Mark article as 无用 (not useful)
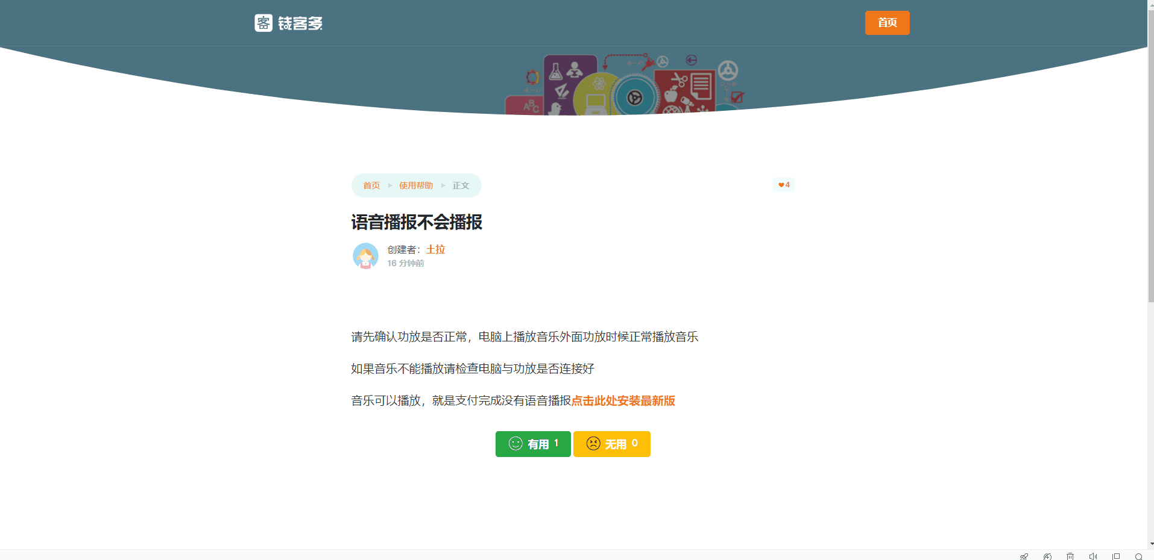This screenshot has height=560, width=1154. point(611,444)
